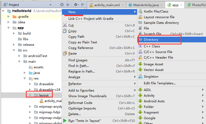206x124 pixels.
Task: Collapse the HelloWorld root node
Action: pyautogui.click(x=3, y=11)
